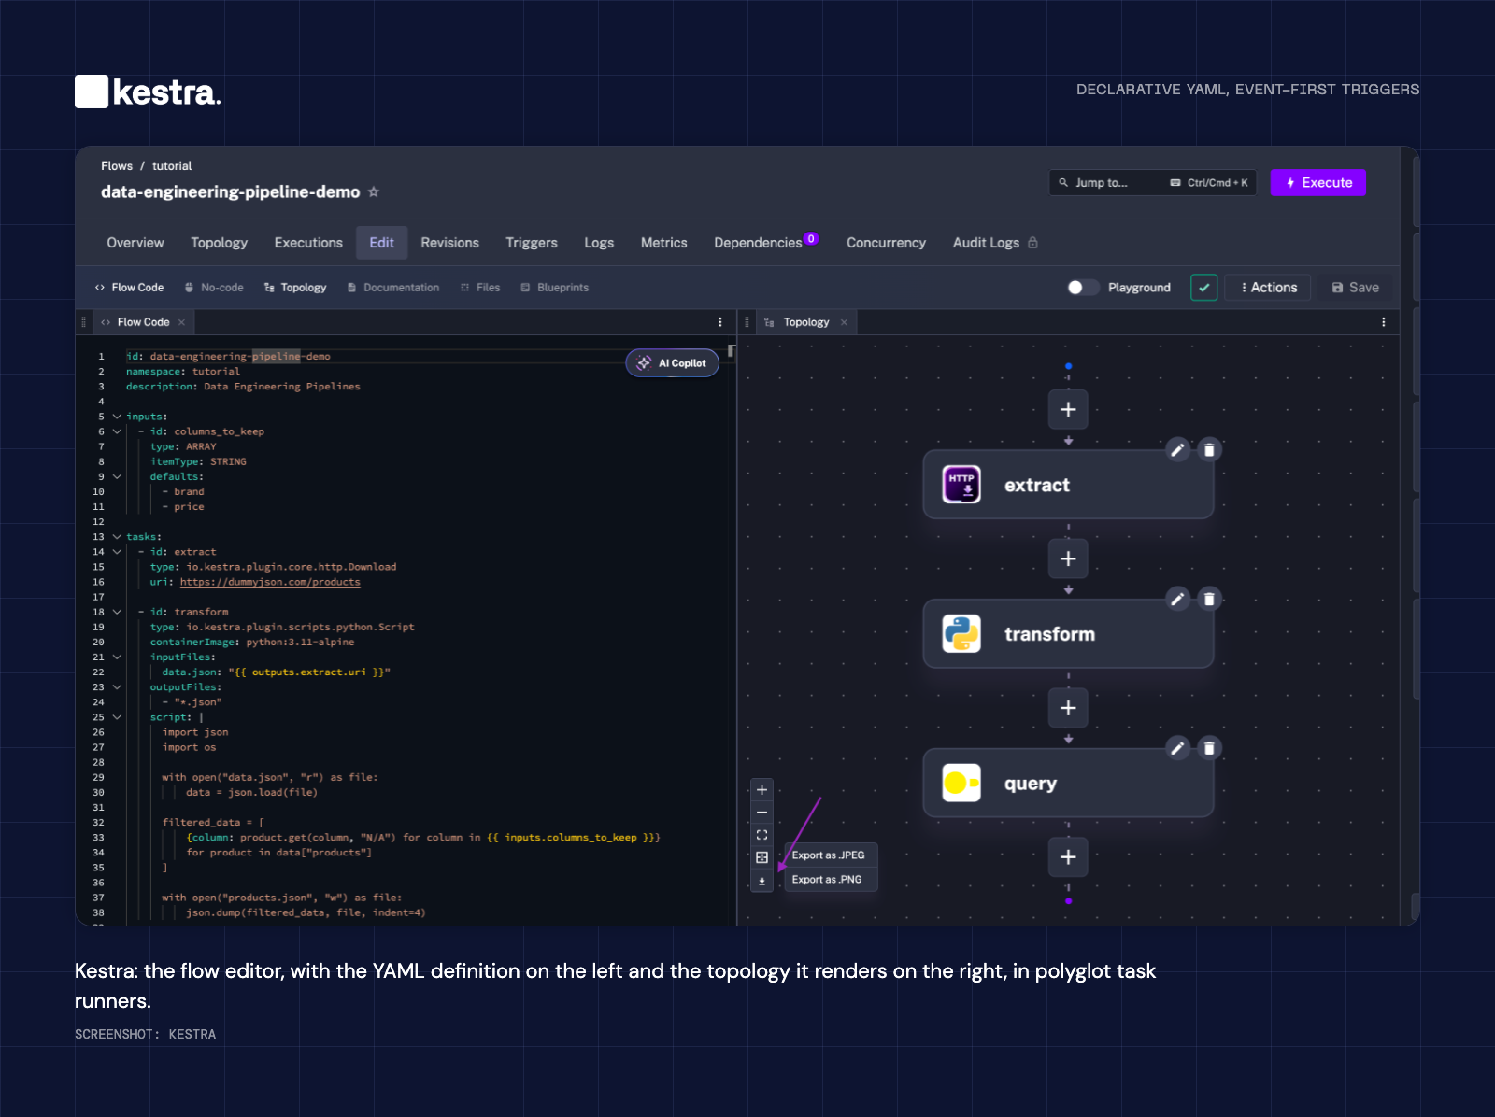Click the pencil edit icon on extract node
Image resolution: width=1495 pixels, height=1117 pixels.
coord(1178,450)
